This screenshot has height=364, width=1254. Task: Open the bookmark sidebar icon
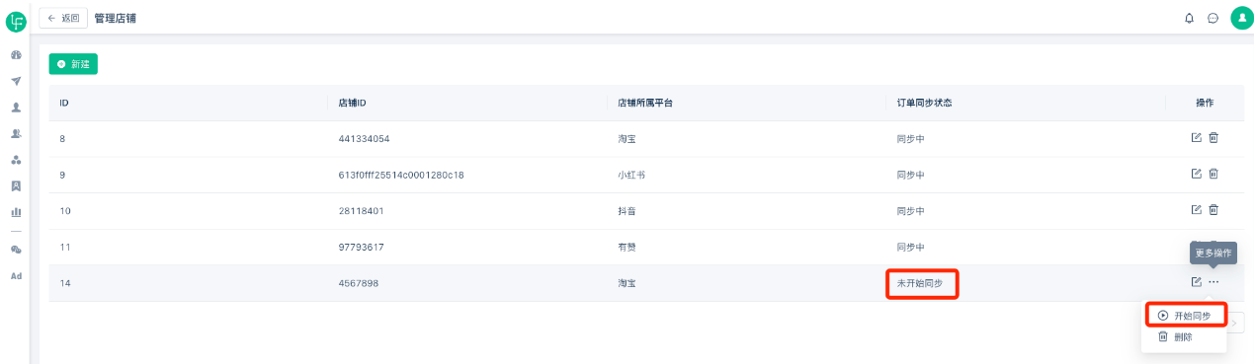click(16, 185)
